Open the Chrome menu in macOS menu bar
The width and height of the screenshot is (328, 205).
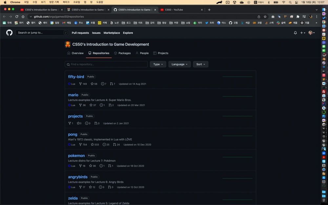(15, 2)
